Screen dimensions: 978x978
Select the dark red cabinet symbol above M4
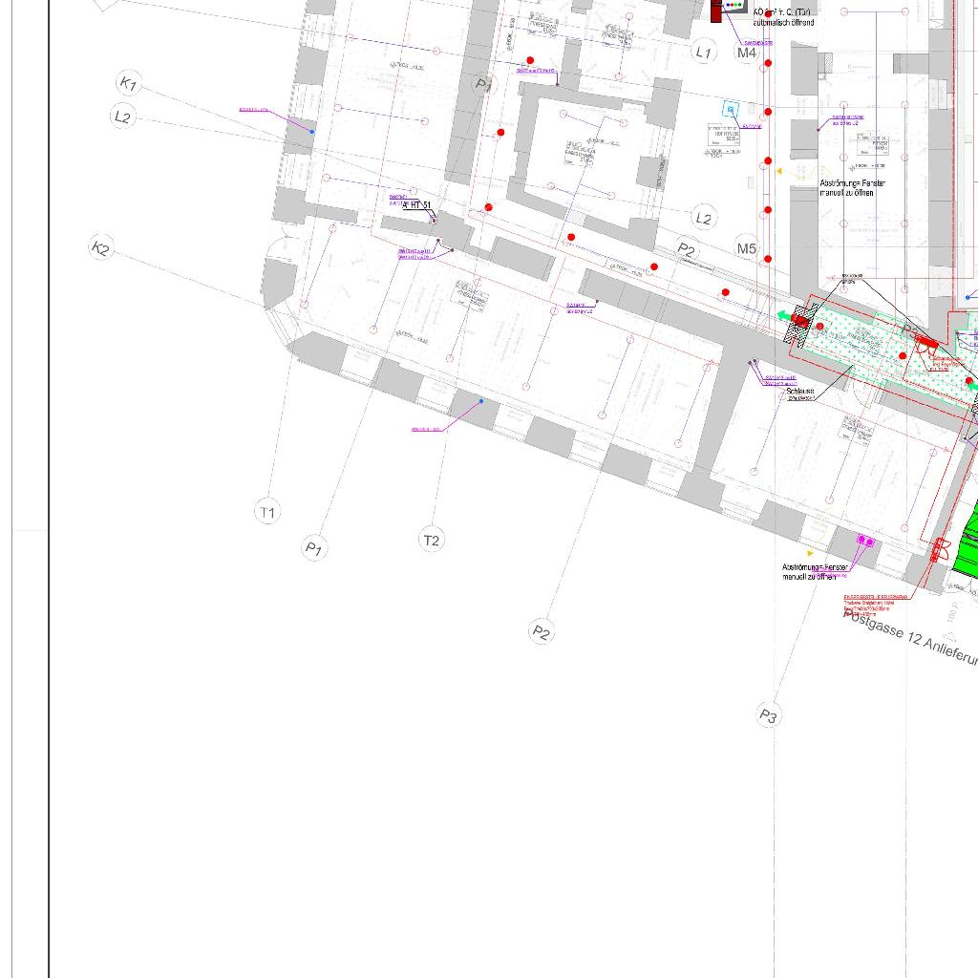point(717,11)
